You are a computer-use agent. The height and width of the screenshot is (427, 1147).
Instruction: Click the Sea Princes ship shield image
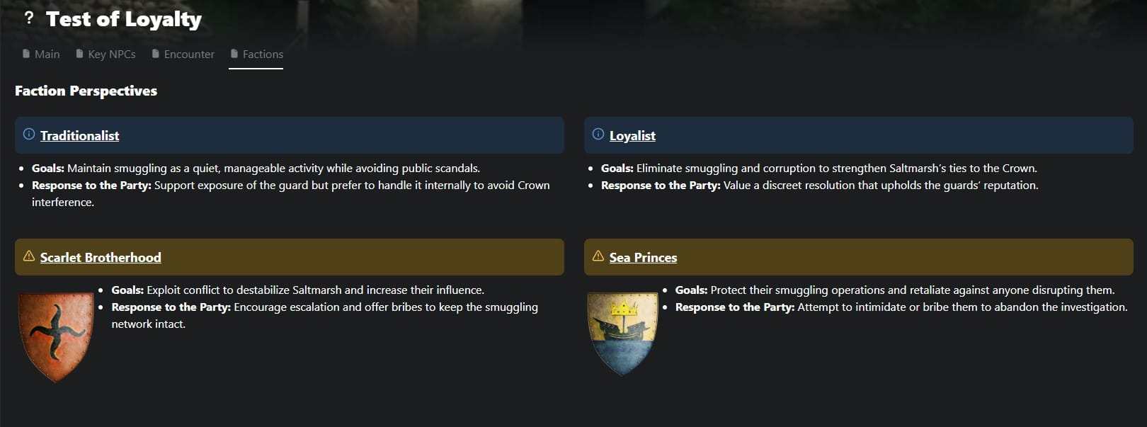point(623,332)
